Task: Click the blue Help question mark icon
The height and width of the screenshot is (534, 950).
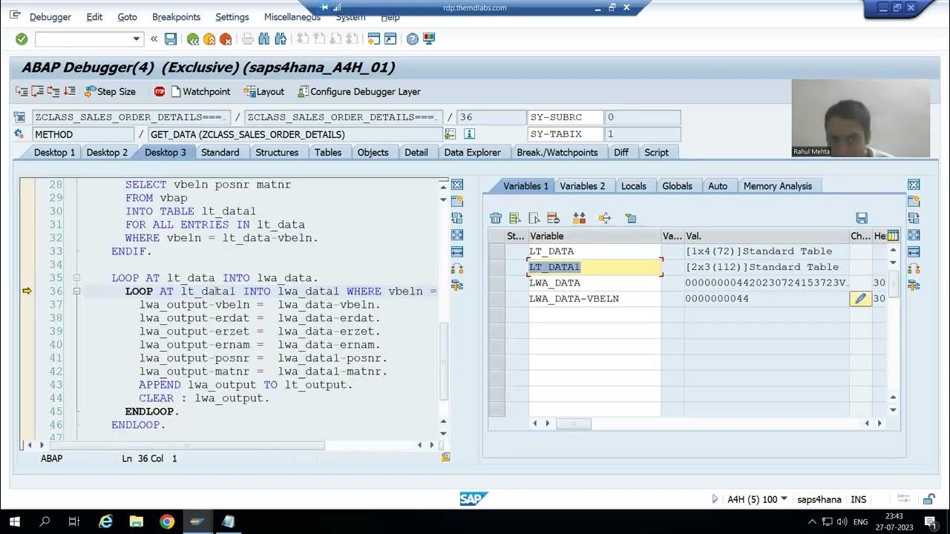Action: [x=413, y=39]
